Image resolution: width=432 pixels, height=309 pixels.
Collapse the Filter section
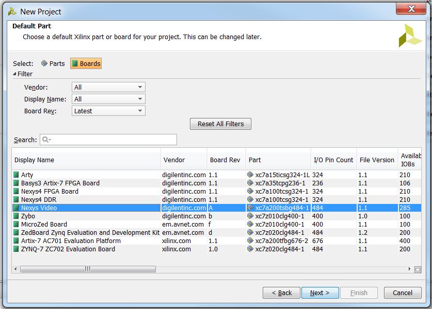[x=14, y=74]
